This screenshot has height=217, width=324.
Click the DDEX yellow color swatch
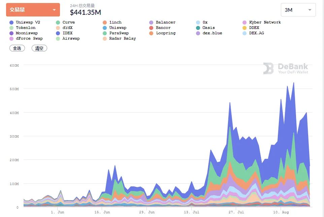click(245, 28)
